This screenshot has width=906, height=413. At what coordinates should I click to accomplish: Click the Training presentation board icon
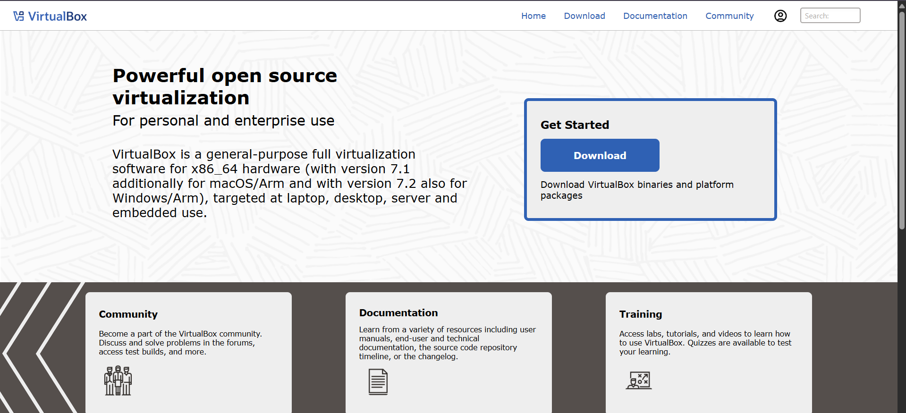639,380
